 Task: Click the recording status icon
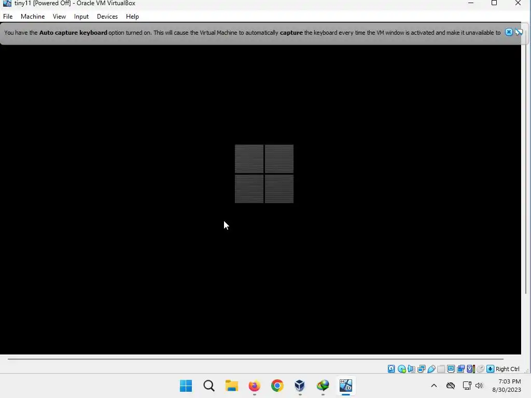pos(460,369)
